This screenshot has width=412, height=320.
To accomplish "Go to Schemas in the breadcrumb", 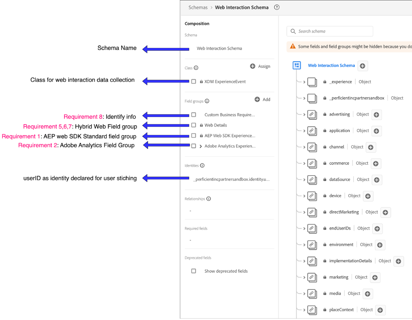I will 198,7.
